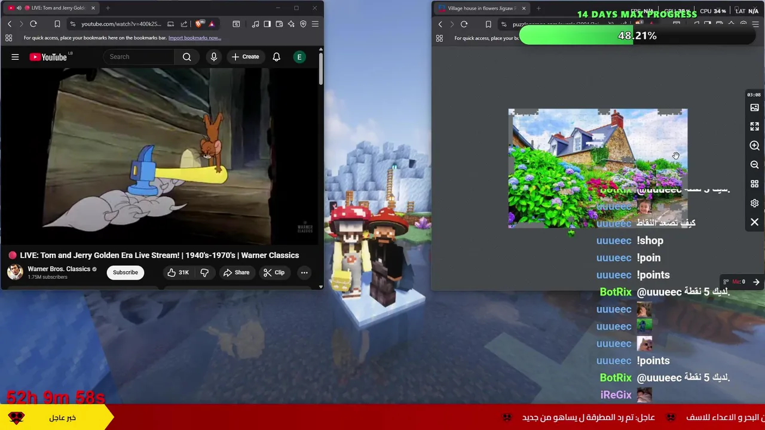Click the Share button under video
The height and width of the screenshot is (430, 765).
236,272
